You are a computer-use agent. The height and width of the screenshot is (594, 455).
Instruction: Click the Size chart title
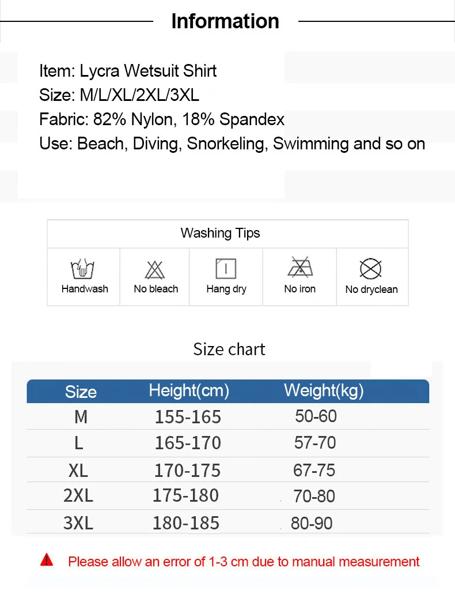[x=229, y=349]
